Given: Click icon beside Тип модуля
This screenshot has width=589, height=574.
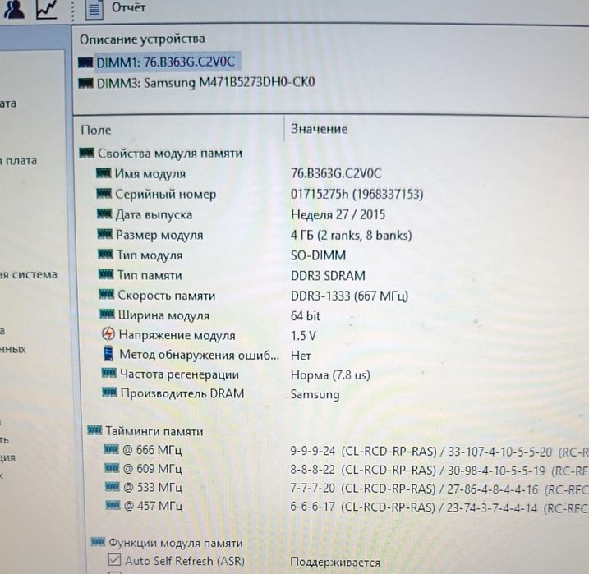Looking at the screenshot, I should click(105, 254).
